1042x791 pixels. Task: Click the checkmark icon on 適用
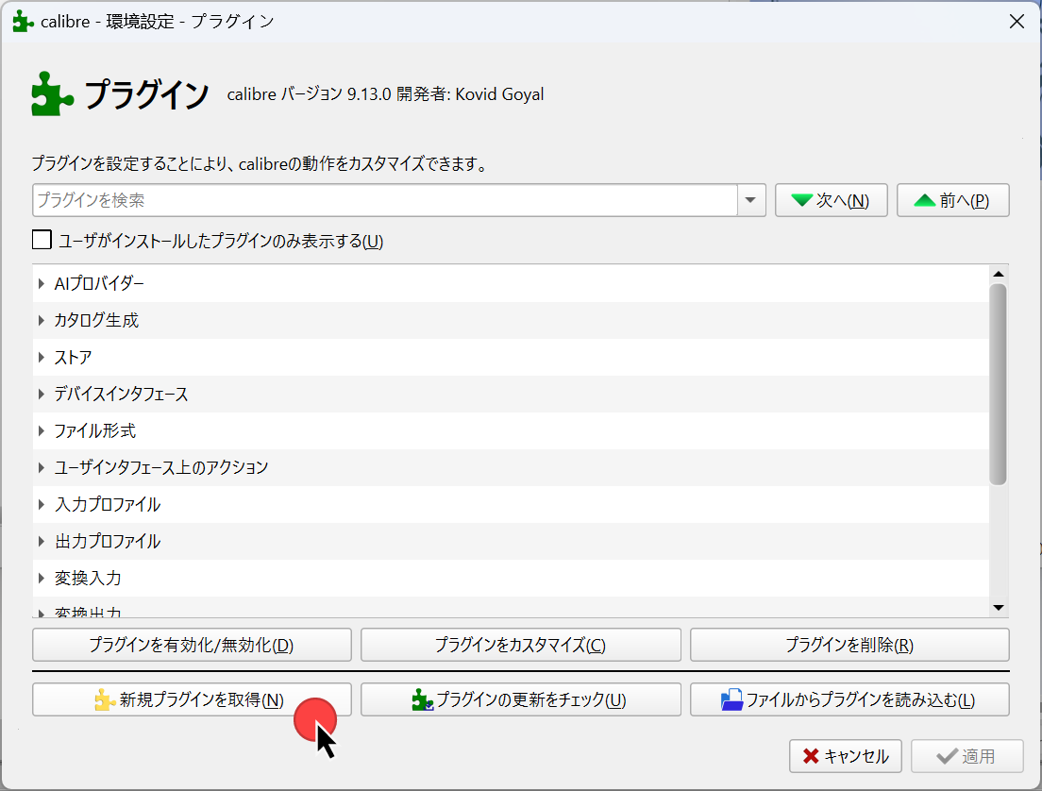(947, 756)
